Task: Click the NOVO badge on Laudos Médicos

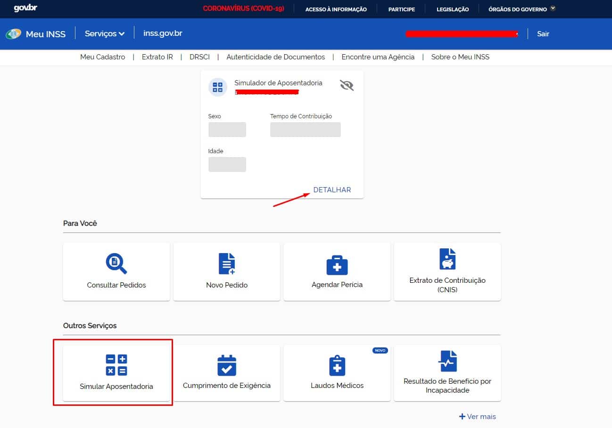Action: tap(380, 351)
